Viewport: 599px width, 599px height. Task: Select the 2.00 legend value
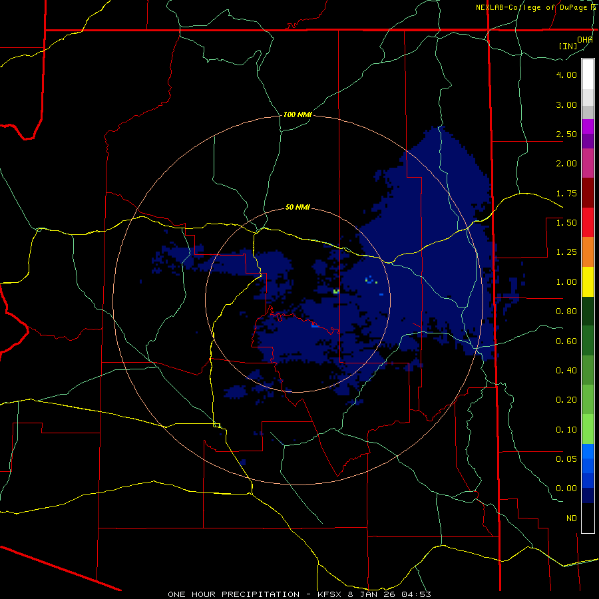pyautogui.click(x=566, y=164)
